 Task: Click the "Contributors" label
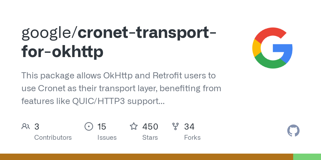(53, 138)
